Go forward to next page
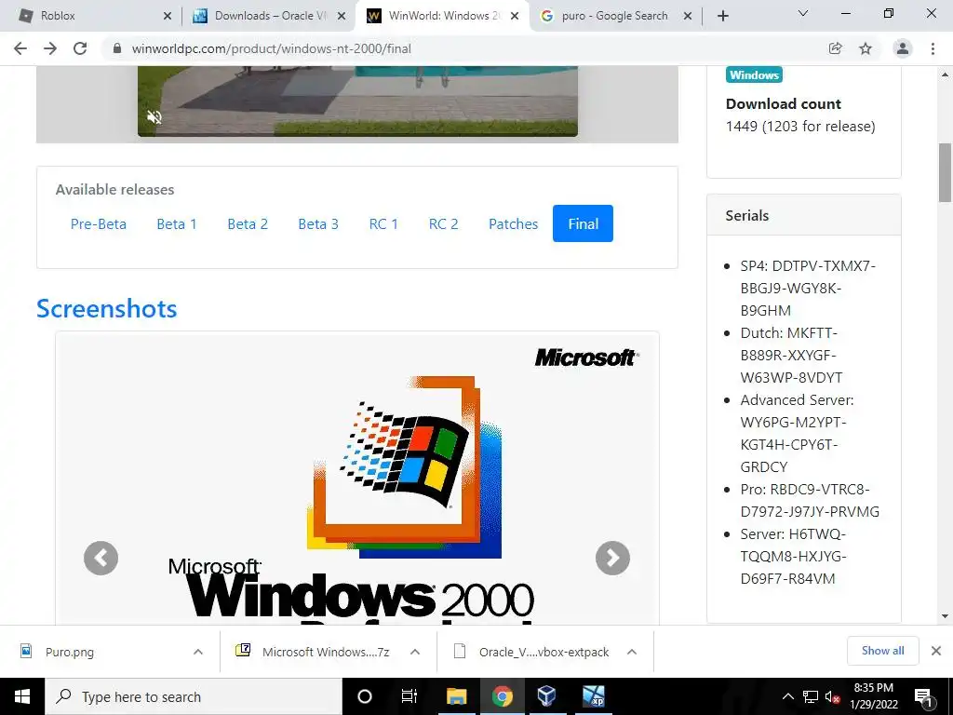Viewport: 953px width, 715px height. coord(50,48)
